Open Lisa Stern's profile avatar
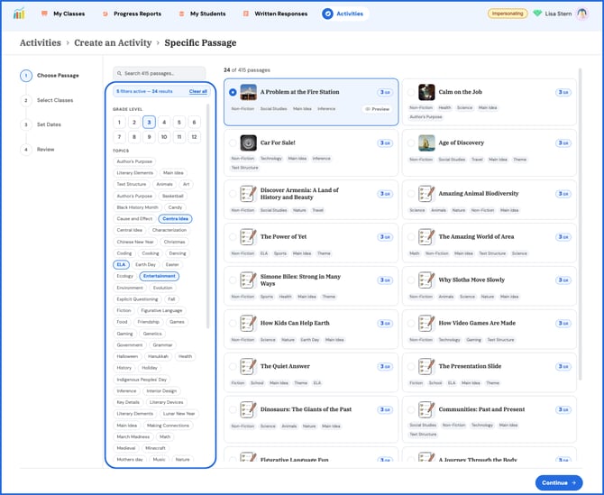This screenshot has height=495, width=604. point(582,14)
